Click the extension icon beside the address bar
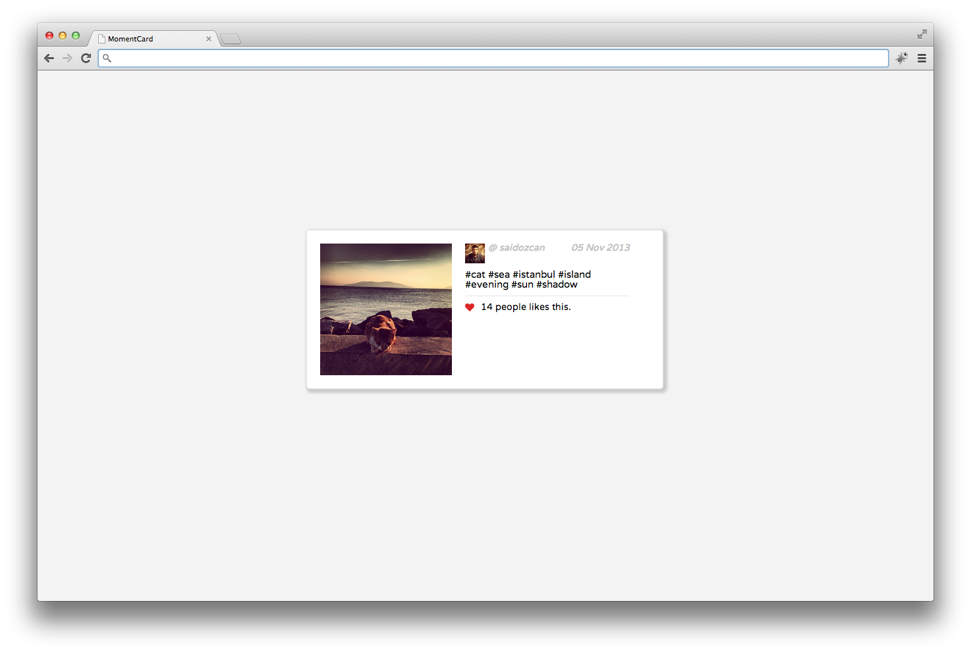Screen dimensions: 971x653 [x=902, y=58]
